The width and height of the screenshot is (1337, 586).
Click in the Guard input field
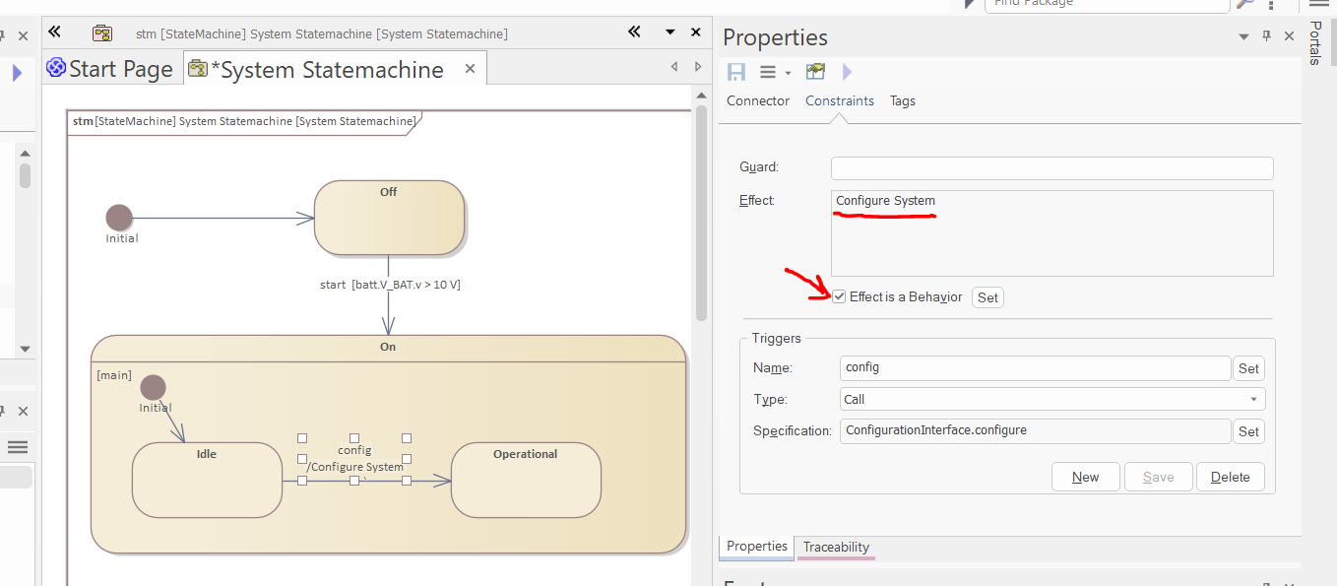click(x=1051, y=168)
